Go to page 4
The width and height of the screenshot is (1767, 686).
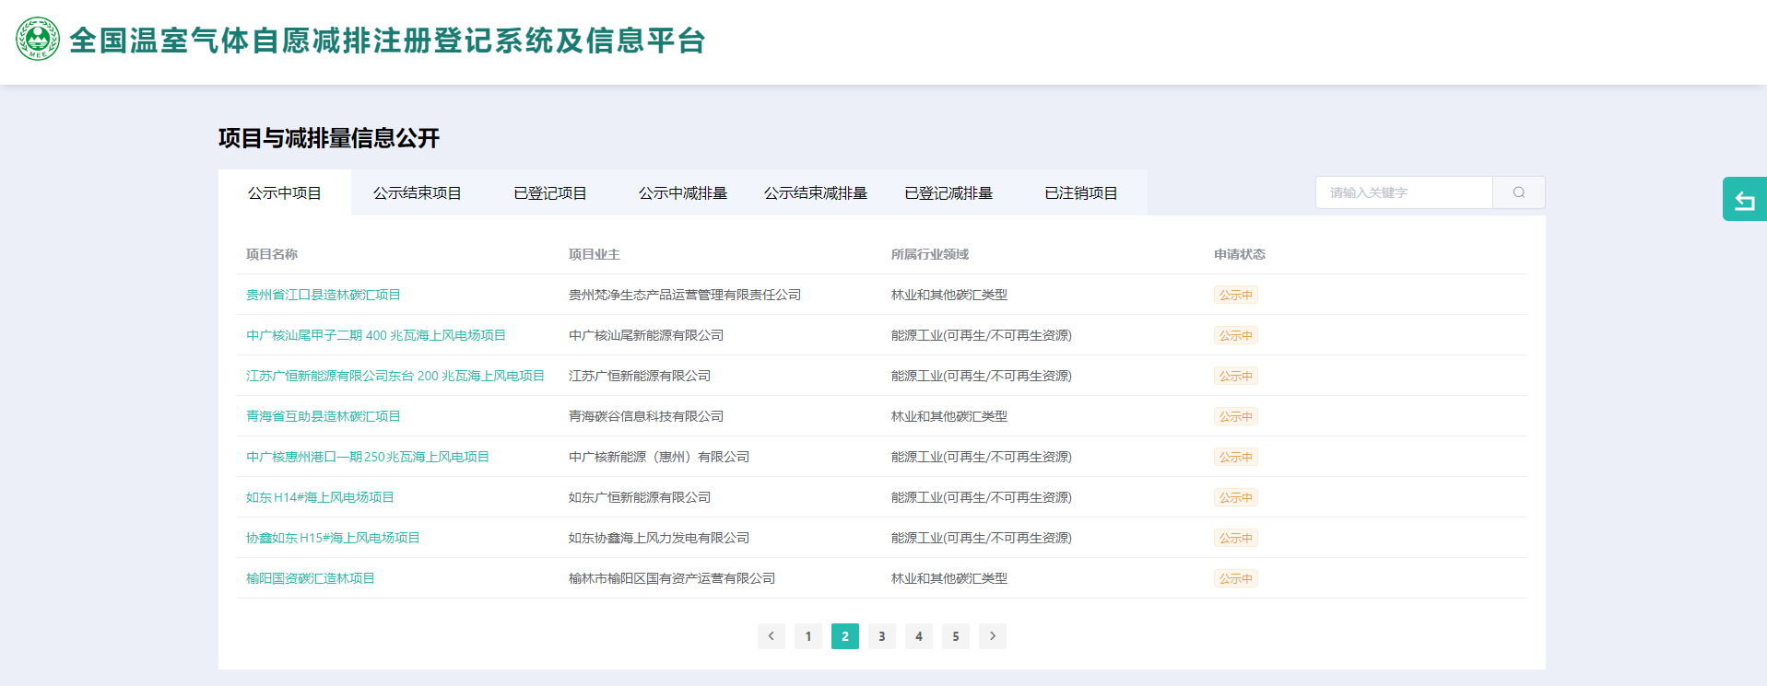pyautogui.click(x=919, y=636)
